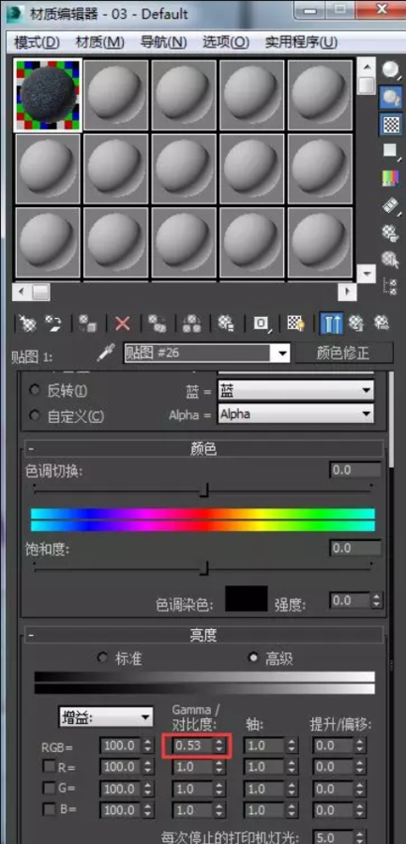The height and width of the screenshot is (844, 406).
Task: Open the 导航(N) menu
Action: (x=163, y=42)
